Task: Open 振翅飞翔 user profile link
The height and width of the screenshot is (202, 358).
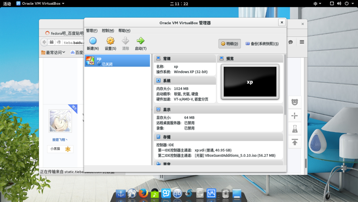Action: coord(60,140)
